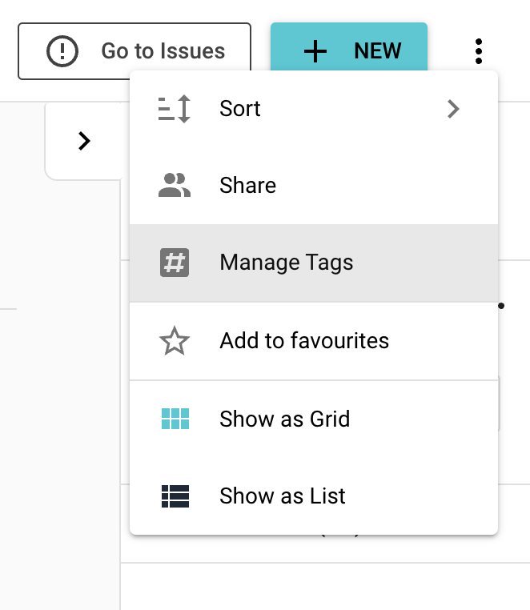
Task: Choose Share in the dropdown menu
Action: 247,186
